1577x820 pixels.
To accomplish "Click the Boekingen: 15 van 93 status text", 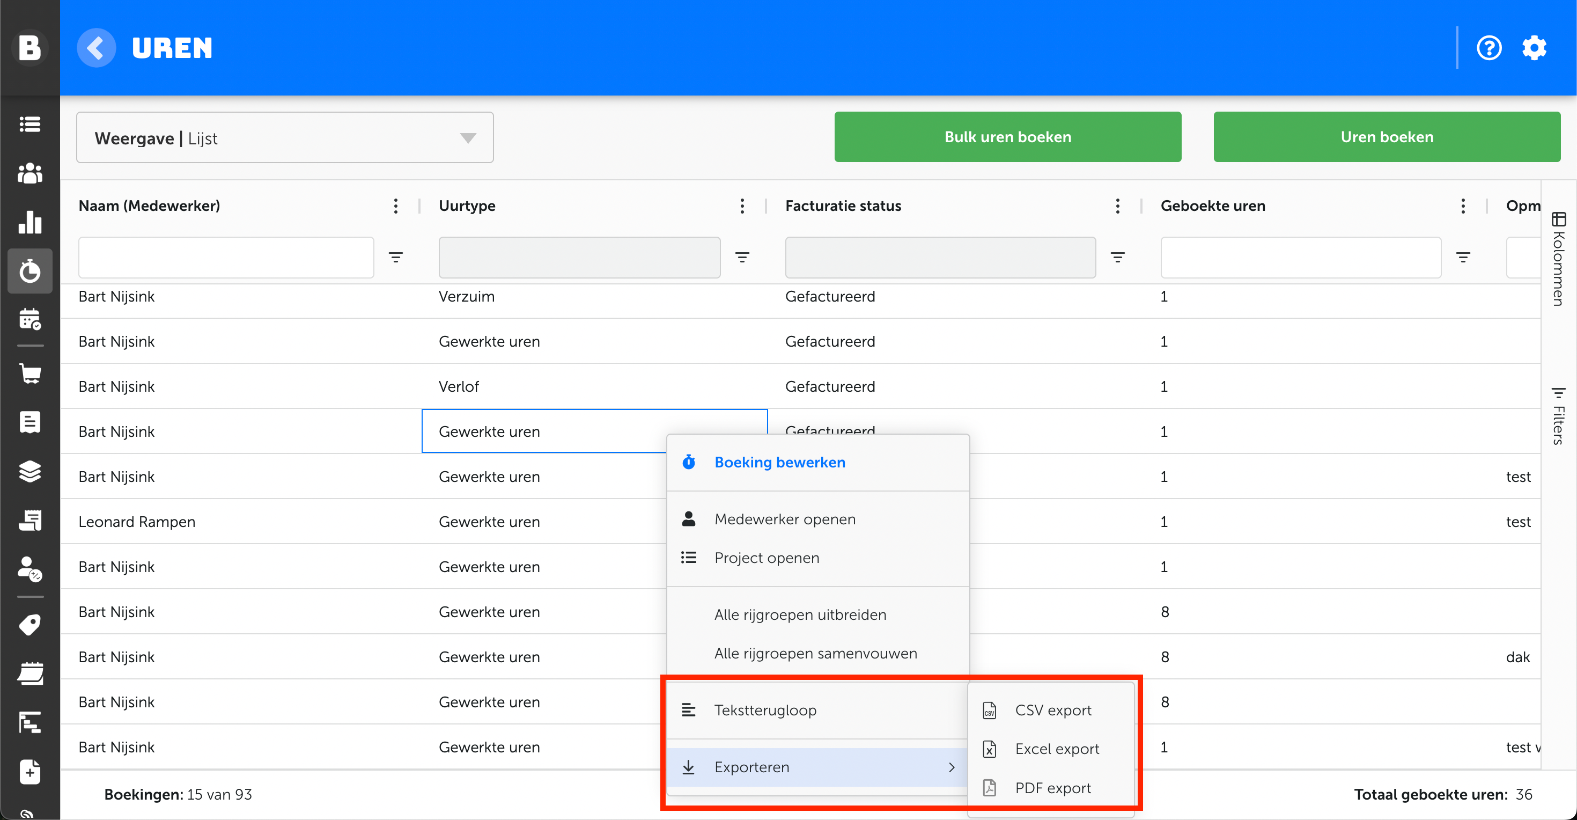I will pos(178,795).
